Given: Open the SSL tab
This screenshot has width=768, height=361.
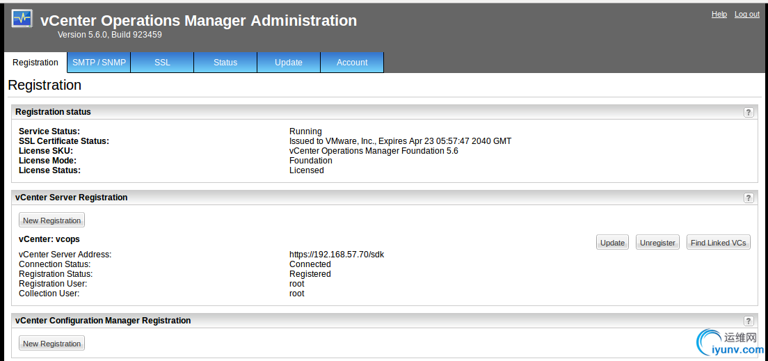Looking at the screenshot, I should 162,63.
